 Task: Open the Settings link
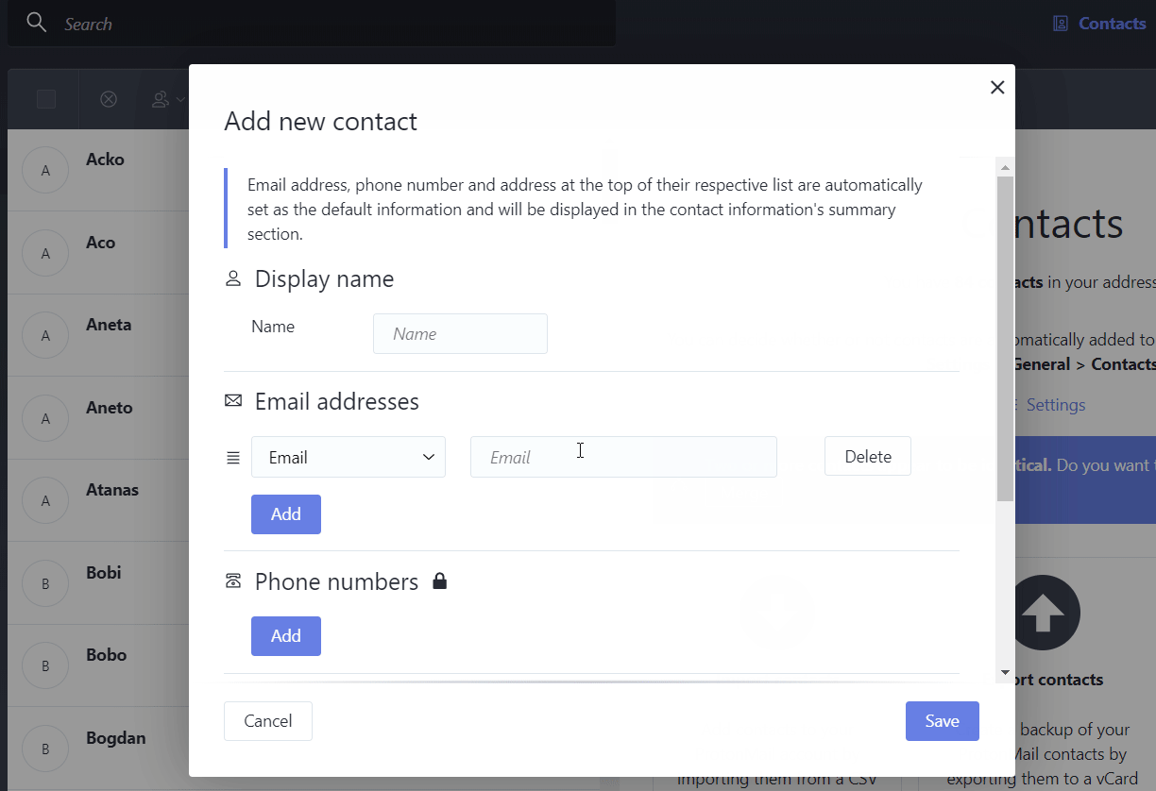click(1055, 404)
